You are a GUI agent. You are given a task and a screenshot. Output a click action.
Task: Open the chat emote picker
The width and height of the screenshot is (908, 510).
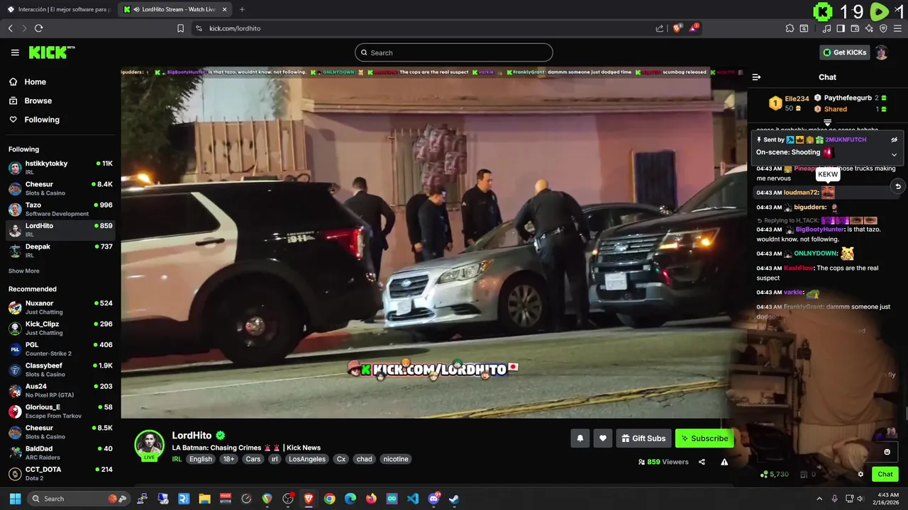coord(887,452)
